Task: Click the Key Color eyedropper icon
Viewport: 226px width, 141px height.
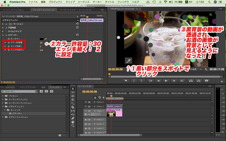Action: 45,39
